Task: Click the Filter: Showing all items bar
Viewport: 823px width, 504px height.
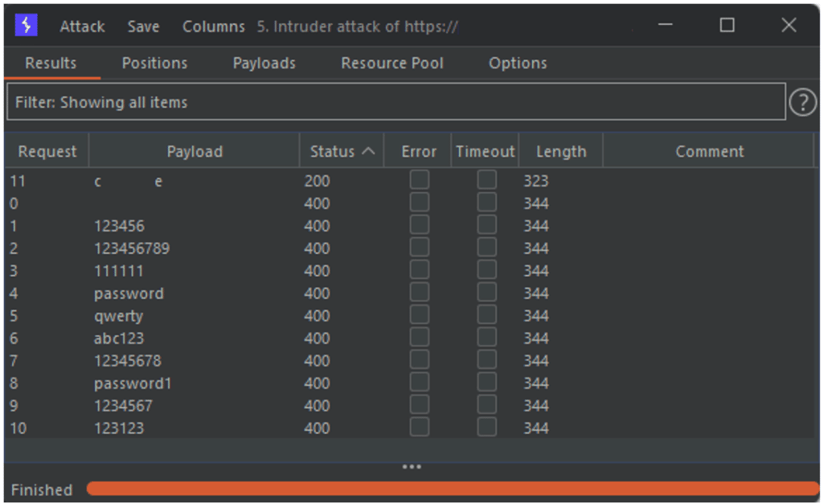Action: coord(396,102)
